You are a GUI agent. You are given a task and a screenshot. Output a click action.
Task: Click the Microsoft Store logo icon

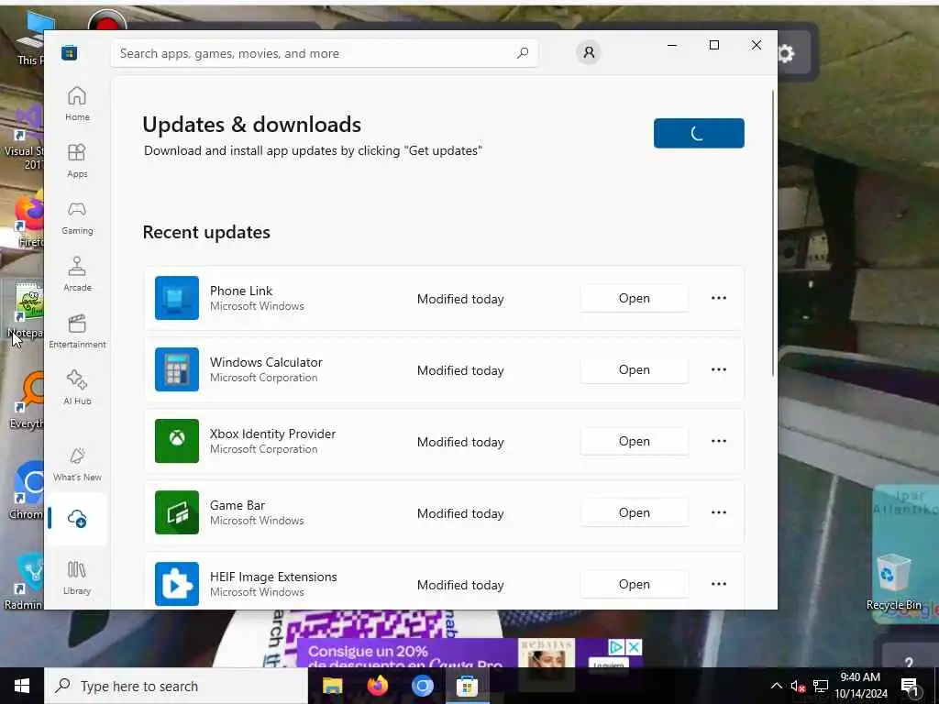[70, 53]
